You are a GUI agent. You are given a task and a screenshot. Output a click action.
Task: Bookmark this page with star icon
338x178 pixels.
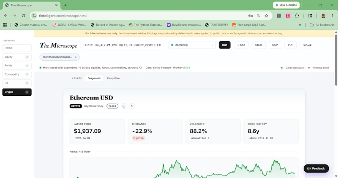click(267, 16)
